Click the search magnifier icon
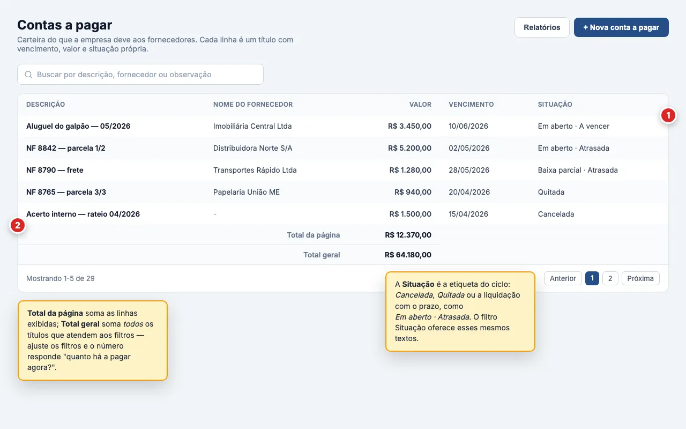Screen dimensions: 686x429 [28, 75]
